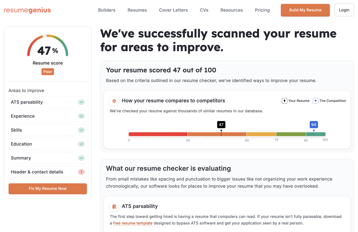358x232 pixels.
Task: Click the green checkmark beside ATS parsability
Action: [x=81, y=102]
